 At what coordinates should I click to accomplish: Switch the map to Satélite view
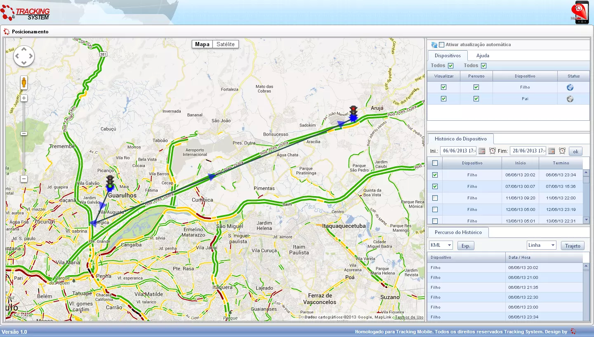226,44
